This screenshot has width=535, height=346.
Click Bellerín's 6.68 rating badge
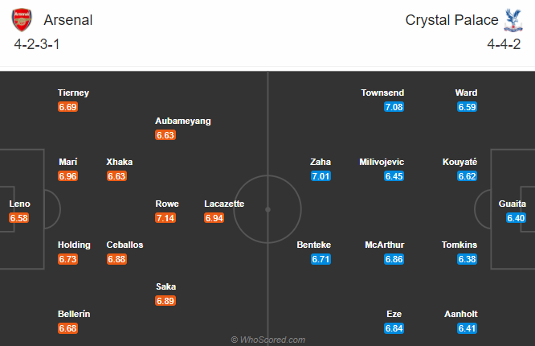[68, 328]
